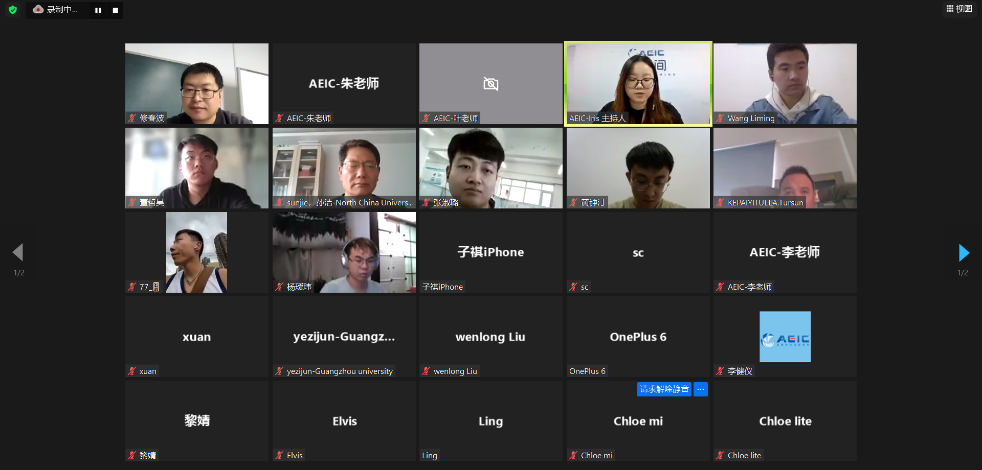Click the green encryption shield icon
Image resolution: width=982 pixels, height=470 pixels.
13,10
